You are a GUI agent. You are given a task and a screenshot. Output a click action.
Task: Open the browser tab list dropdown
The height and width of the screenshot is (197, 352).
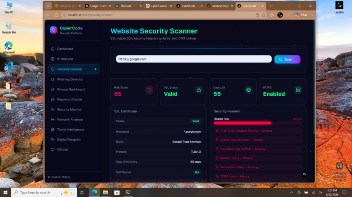pyautogui.click(x=48, y=6)
